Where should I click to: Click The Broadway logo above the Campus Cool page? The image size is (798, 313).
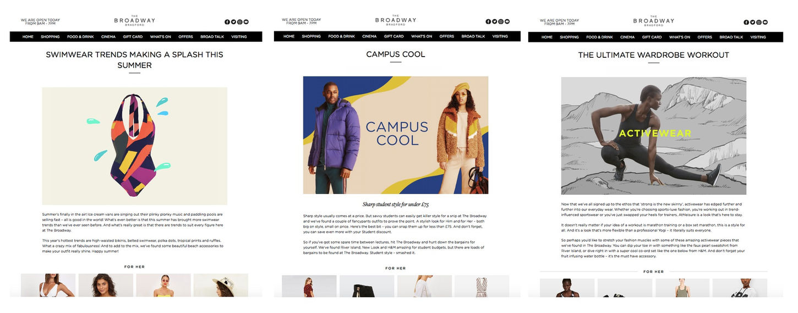click(396, 20)
